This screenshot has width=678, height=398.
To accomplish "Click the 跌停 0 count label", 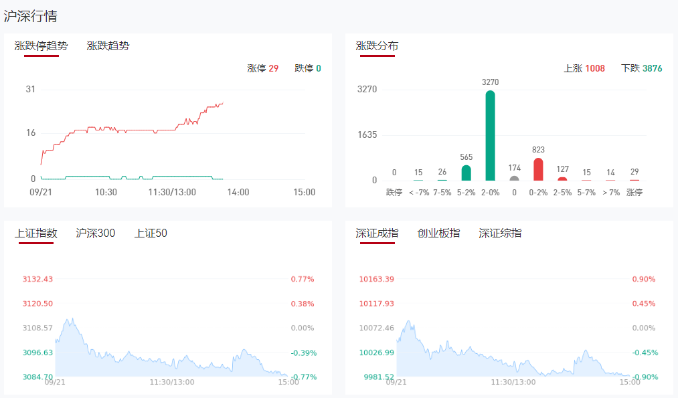I will (x=307, y=68).
